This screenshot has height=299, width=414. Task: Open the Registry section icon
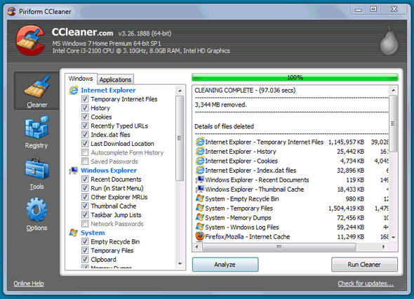click(x=36, y=127)
